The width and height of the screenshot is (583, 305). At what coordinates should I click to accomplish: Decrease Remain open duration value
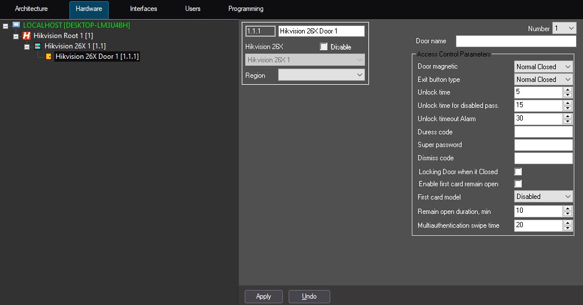pyautogui.click(x=567, y=214)
